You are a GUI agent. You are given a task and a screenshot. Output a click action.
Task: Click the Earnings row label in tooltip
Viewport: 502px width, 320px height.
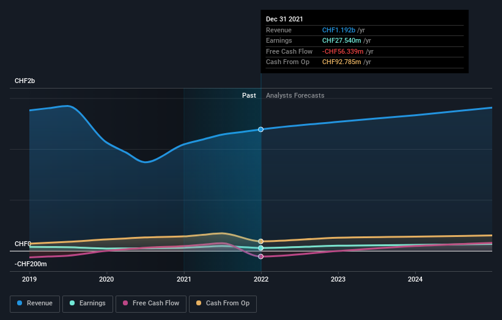pyautogui.click(x=279, y=40)
